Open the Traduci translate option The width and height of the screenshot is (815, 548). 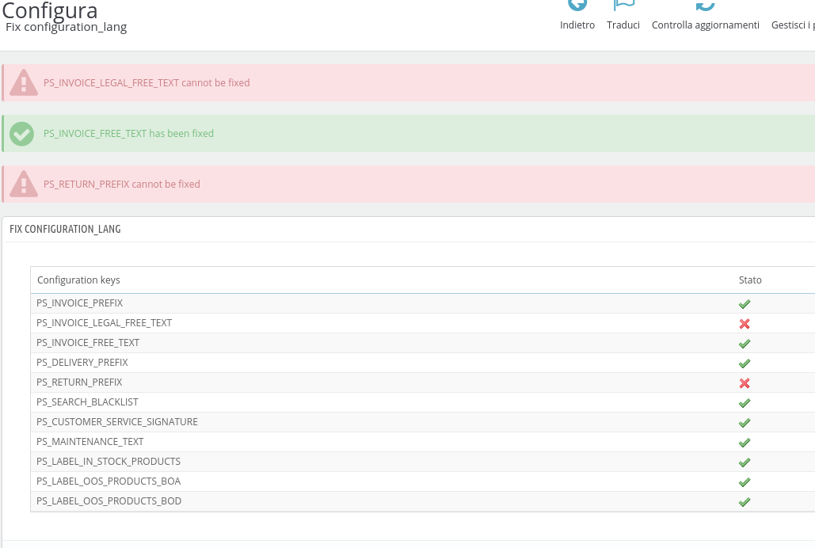click(623, 16)
